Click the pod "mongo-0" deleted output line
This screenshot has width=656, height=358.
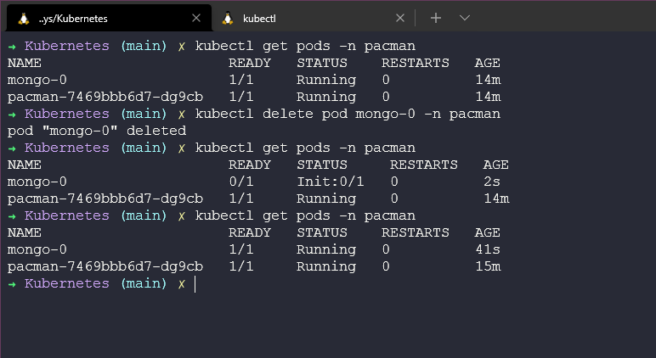click(96, 131)
